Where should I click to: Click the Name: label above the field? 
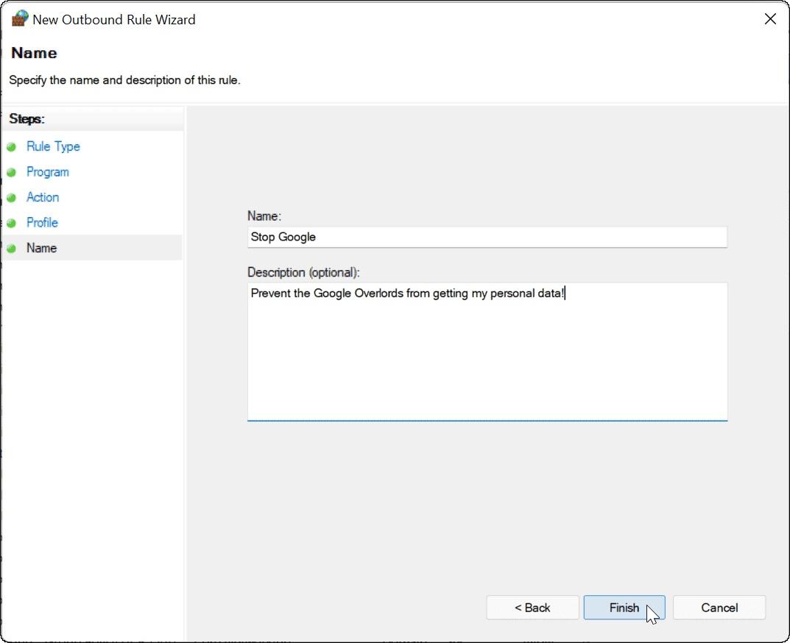(264, 216)
